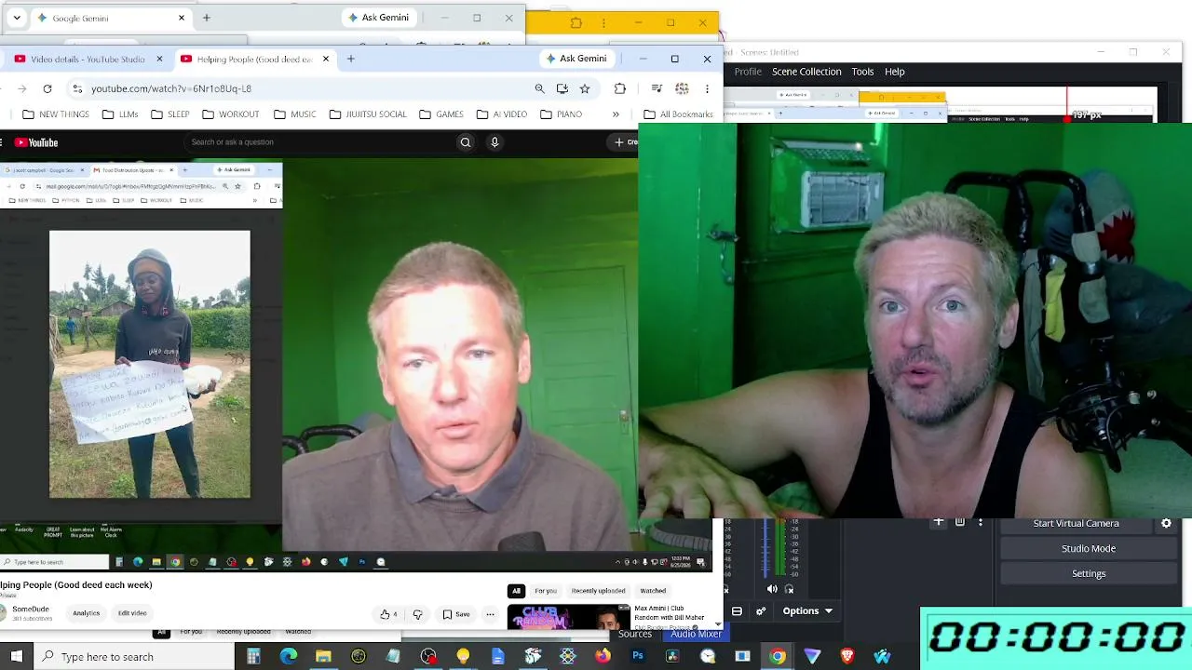This screenshot has height=670, width=1192.
Task: Open the OBS Profile menu
Action: click(748, 72)
